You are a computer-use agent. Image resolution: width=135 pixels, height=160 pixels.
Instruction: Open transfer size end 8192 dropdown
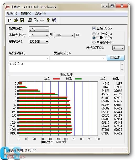64,35
